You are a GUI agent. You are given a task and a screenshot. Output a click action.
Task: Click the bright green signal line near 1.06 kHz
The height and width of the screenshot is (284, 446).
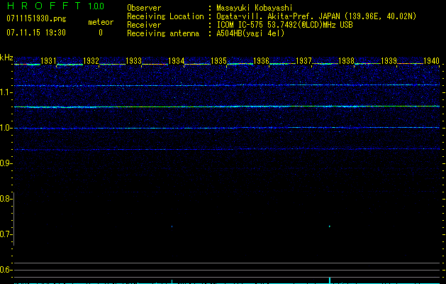pos(227,106)
